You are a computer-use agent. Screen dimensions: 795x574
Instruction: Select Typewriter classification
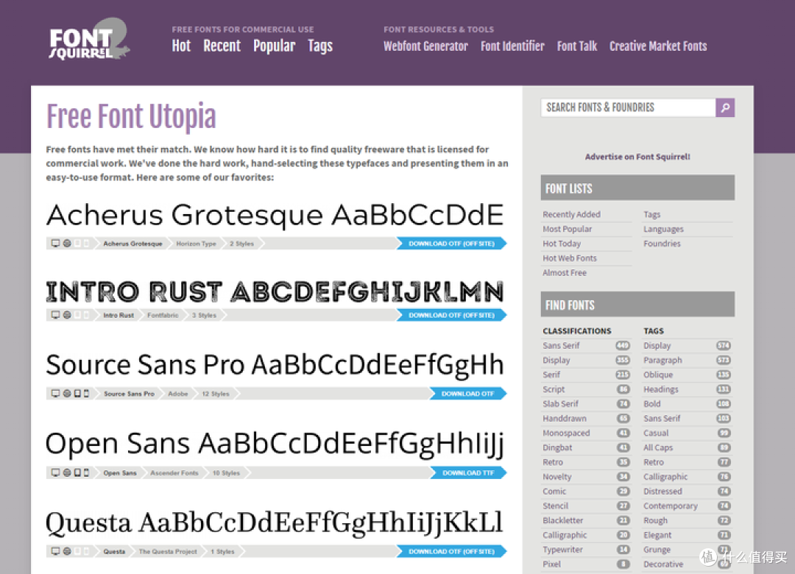click(x=563, y=550)
